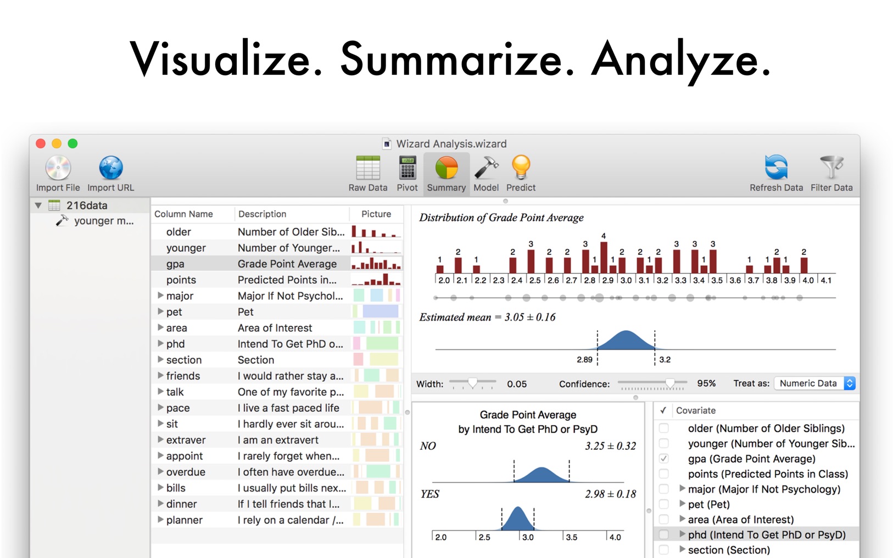Check the phd (Intend To Get PhD or PsyD) covariate
This screenshot has width=893, height=558.
tap(663, 534)
